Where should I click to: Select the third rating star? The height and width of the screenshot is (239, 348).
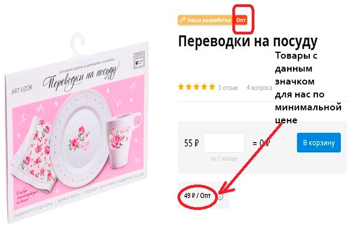(x=197, y=87)
